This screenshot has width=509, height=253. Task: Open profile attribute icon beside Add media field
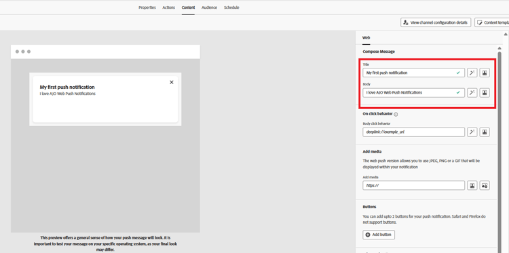(472, 186)
